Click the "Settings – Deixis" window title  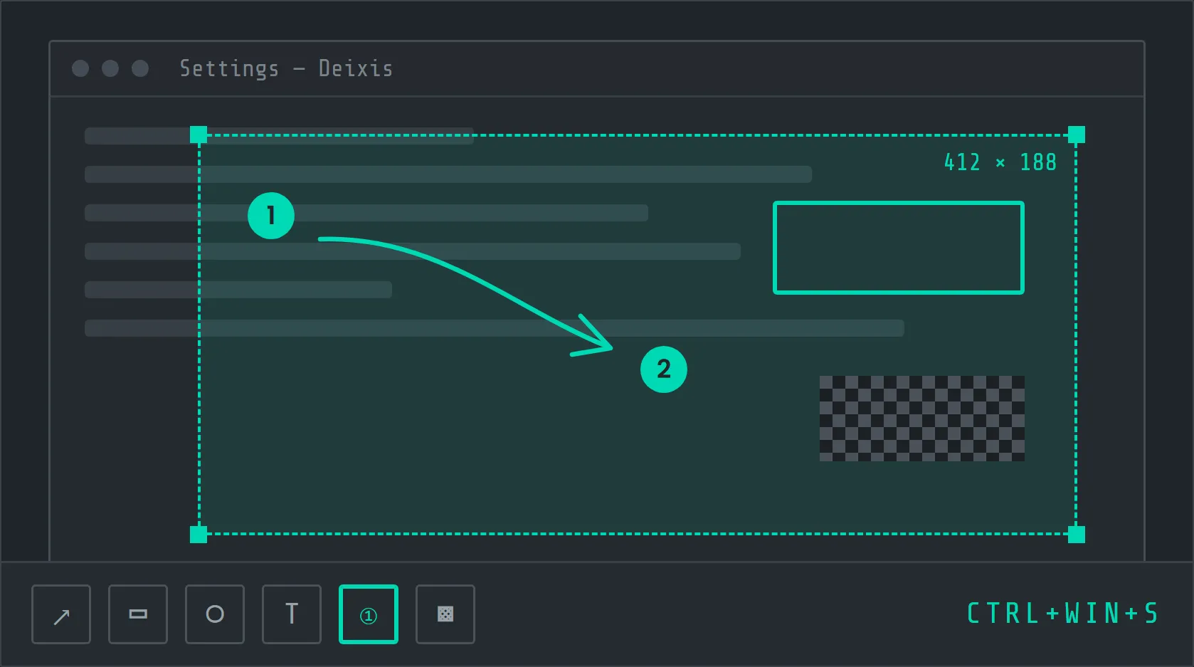pyautogui.click(x=286, y=68)
